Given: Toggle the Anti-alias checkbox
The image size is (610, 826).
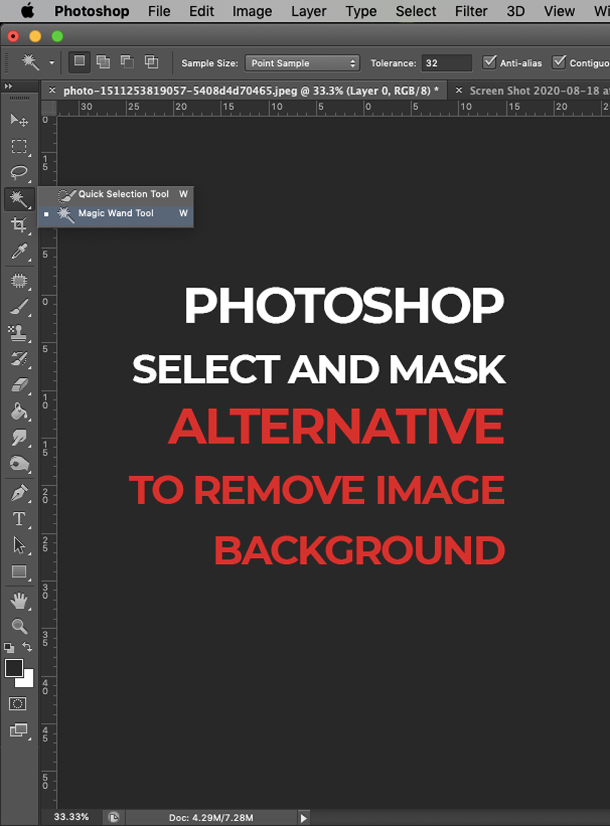Looking at the screenshot, I should [x=489, y=62].
